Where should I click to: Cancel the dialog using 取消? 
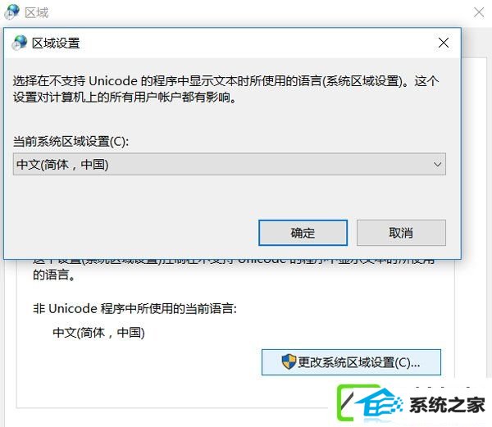(x=401, y=233)
